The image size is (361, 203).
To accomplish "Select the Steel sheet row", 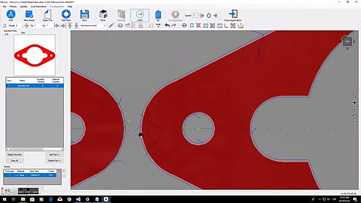I will tap(30, 175).
